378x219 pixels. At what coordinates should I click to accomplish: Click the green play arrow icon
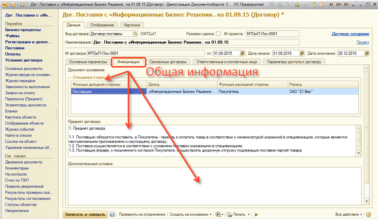click(x=257, y=215)
